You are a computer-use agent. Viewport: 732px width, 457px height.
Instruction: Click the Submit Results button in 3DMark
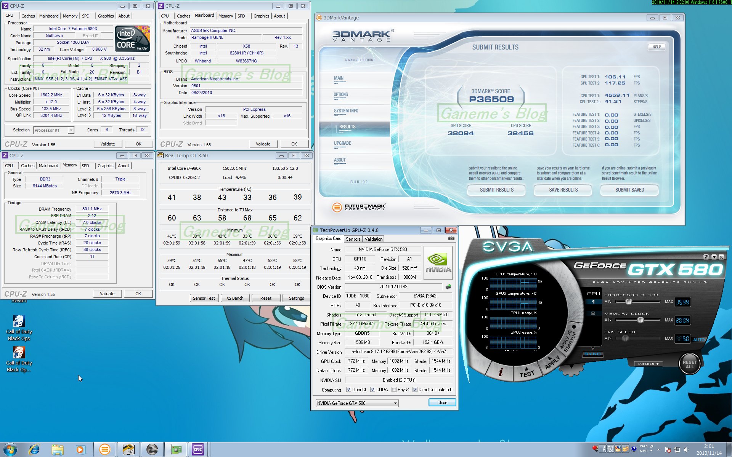coord(496,190)
